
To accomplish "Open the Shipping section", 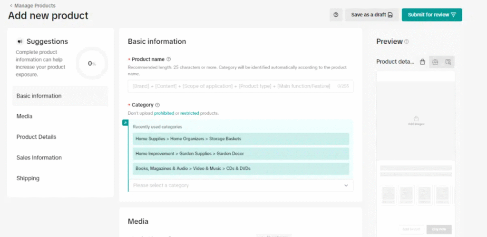I will 28,178.
